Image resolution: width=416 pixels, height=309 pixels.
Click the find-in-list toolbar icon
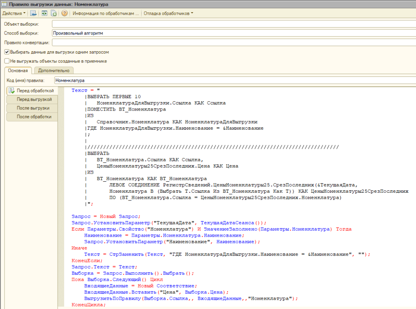coord(34,13)
